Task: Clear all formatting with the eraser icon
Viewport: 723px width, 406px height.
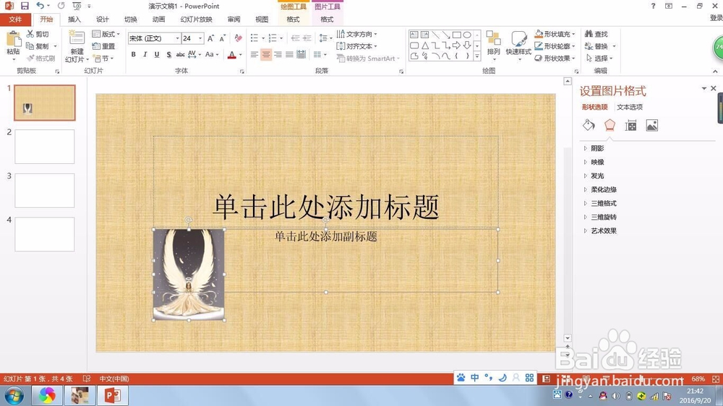Action: click(238, 38)
